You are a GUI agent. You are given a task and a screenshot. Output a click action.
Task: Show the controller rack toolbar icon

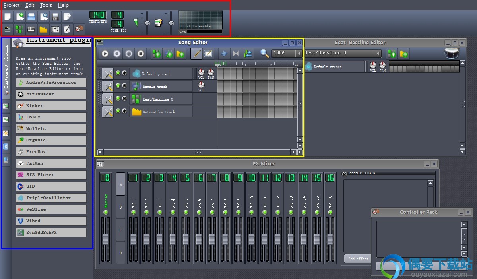79,29
